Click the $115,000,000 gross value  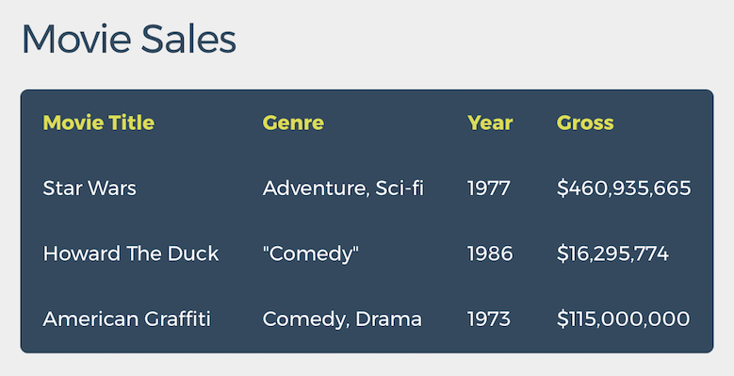[623, 319]
